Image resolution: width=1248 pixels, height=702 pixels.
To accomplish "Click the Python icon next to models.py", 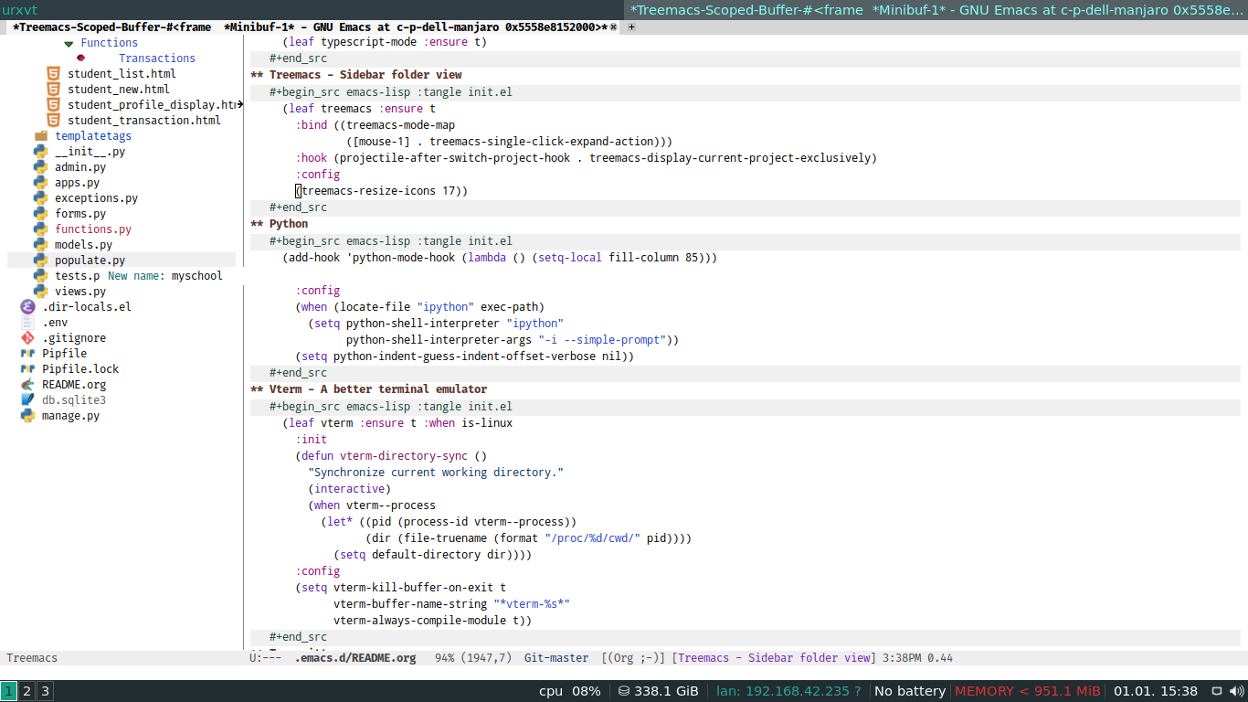I will click(40, 245).
